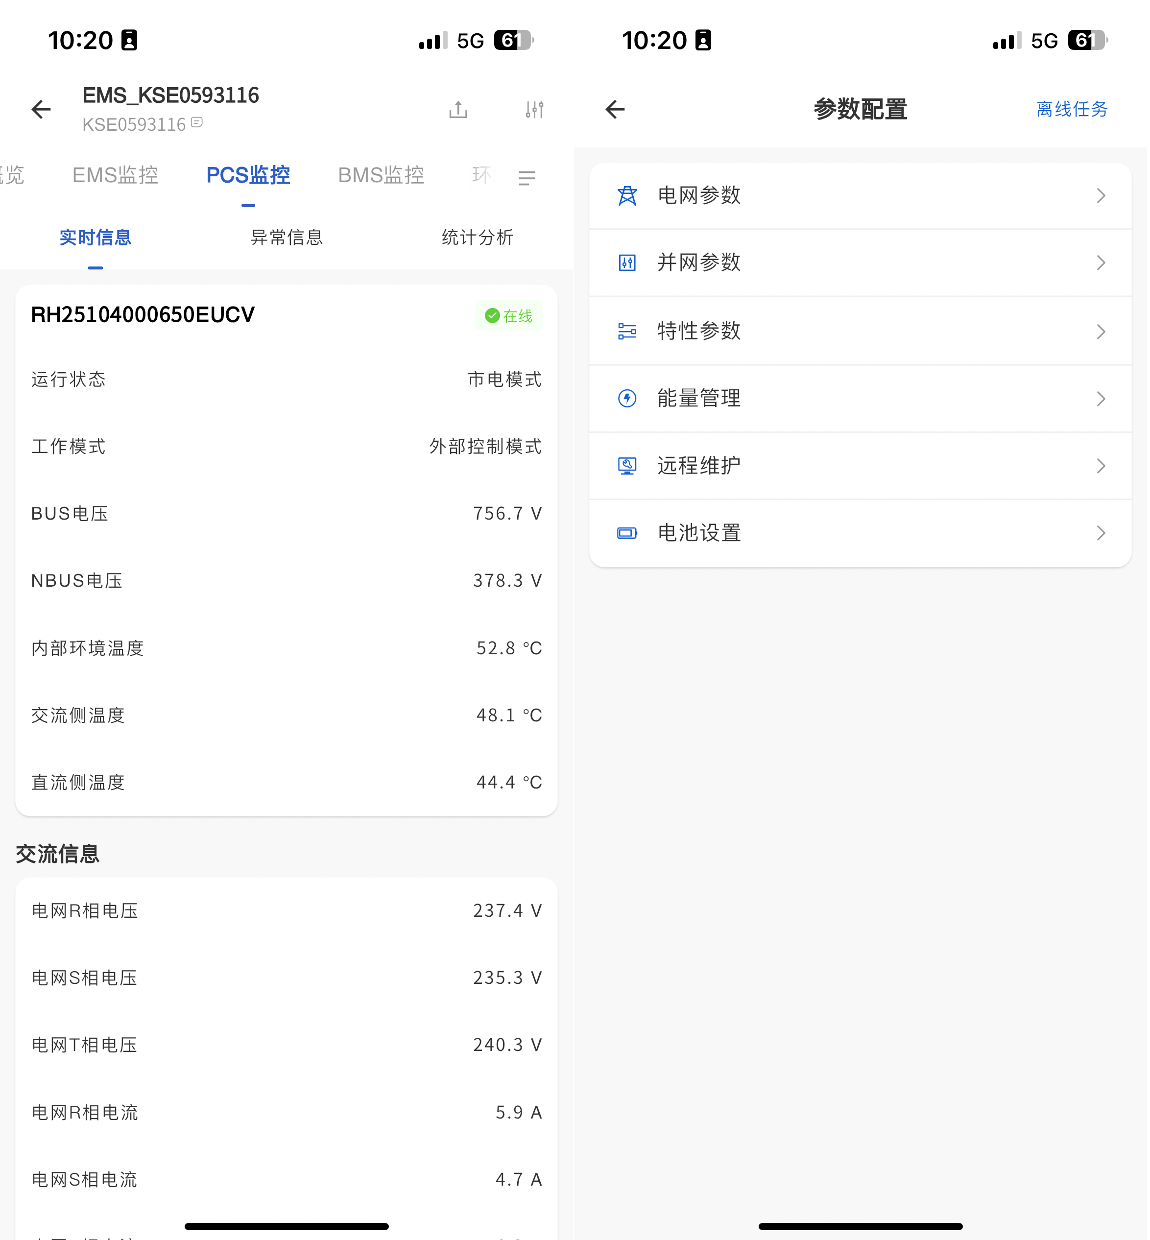This screenshot has width=1150, height=1240.
Task: Expand 特性参数 using its chevron
Action: click(x=1101, y=331)
